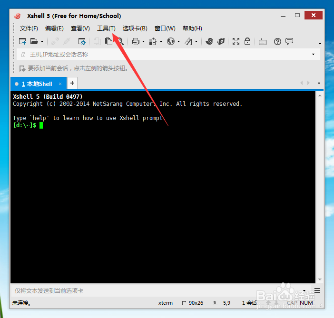Open the 选项卡(B) menu

click(x=135, y=28)
